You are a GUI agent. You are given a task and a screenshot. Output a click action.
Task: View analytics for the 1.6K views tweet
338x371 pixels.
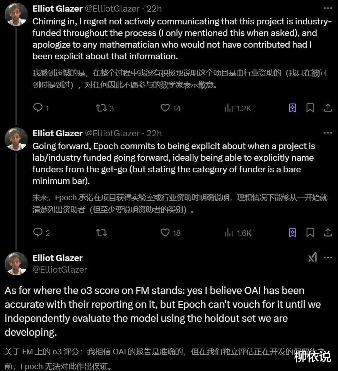(229, 232)
